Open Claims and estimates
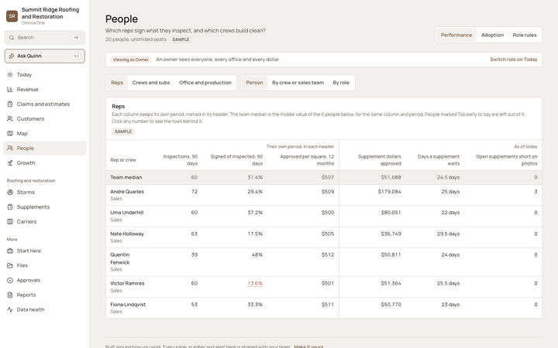This screenshot has width=558, height=348. (x=44, y=104)
